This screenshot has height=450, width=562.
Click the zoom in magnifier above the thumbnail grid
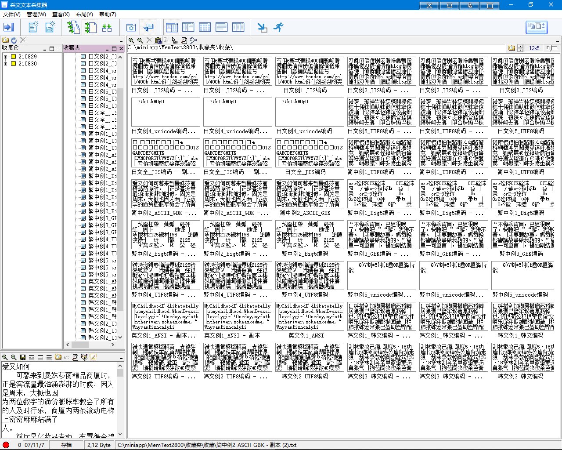click(x=131, y=40)
